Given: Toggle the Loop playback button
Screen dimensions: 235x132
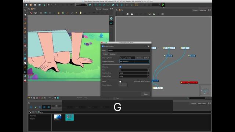Looking at the screenshot, I should (40, 107).
